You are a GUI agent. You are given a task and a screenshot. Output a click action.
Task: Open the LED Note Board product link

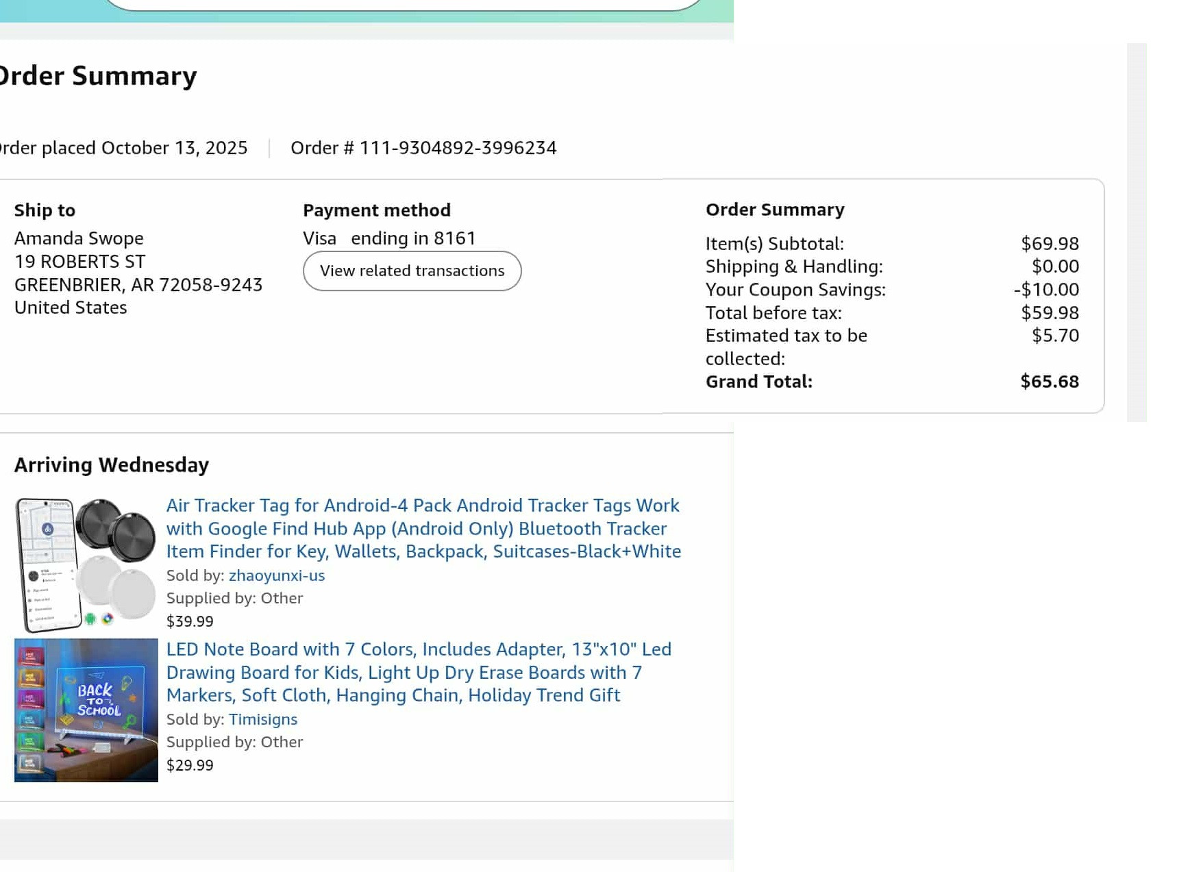point(419,672)
